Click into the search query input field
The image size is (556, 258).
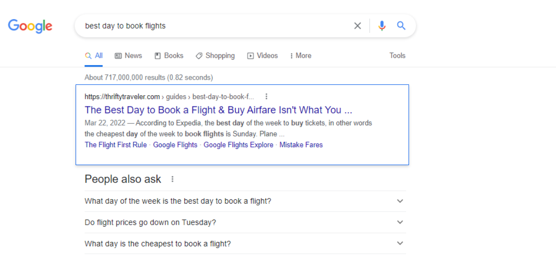(211, 26)
